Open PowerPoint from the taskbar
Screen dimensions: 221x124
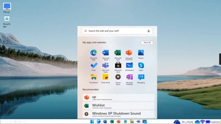pyautogui.click(x=119, y=122)
